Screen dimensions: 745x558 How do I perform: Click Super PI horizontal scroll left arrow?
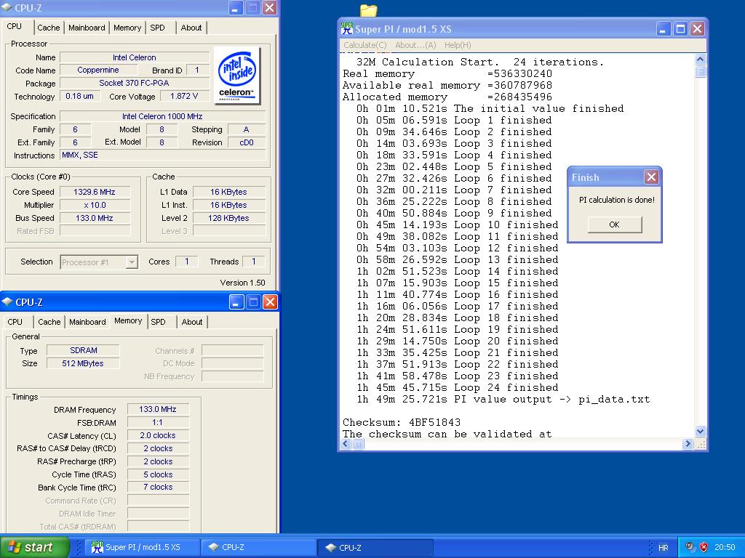pos(346,444)
